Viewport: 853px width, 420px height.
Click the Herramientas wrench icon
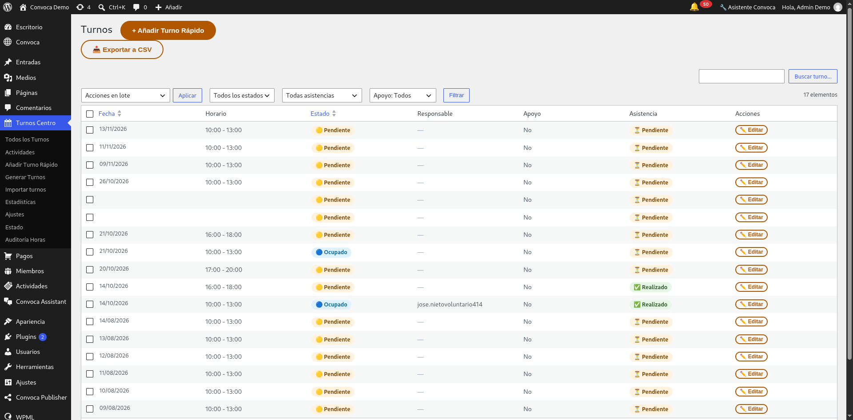(8, 367)
